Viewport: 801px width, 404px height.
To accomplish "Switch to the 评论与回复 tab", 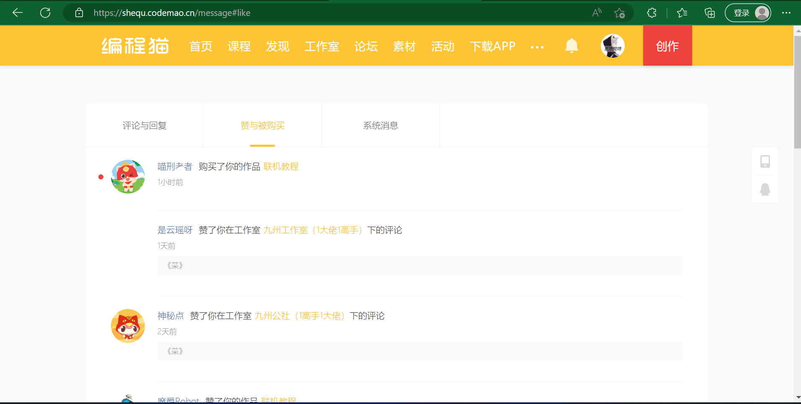I will [x=144, y=125].
